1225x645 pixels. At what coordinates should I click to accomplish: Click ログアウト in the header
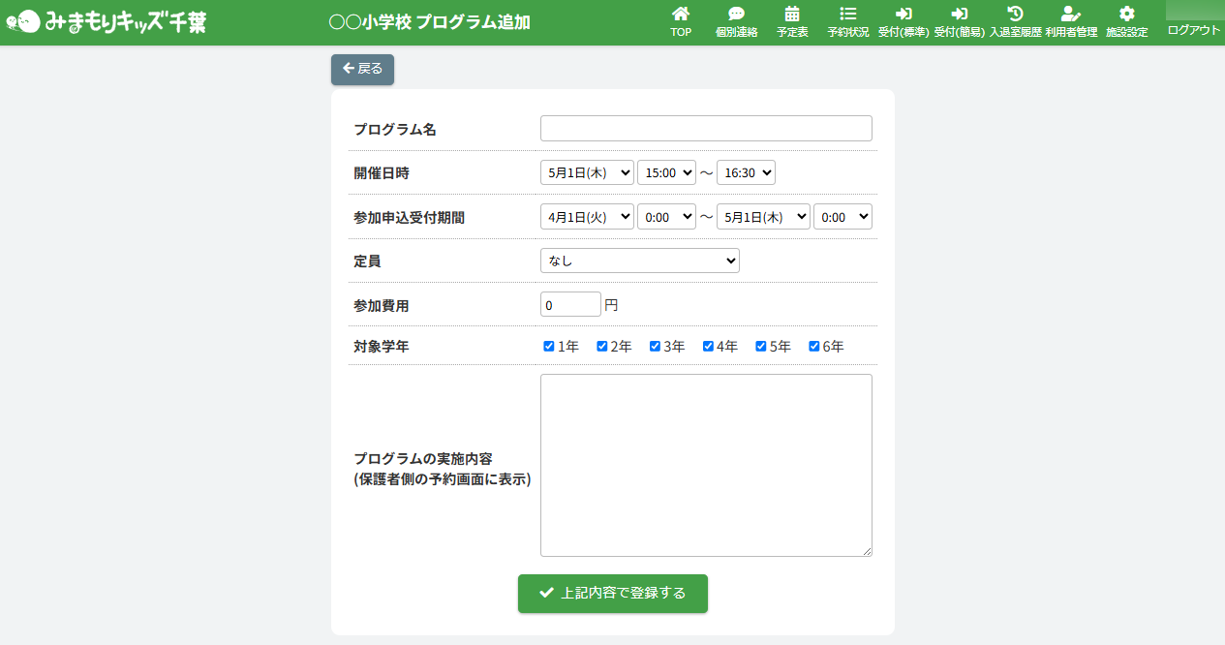[x=1194, y=30]
